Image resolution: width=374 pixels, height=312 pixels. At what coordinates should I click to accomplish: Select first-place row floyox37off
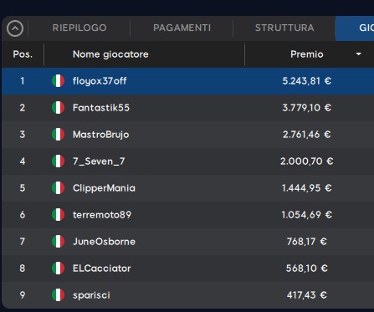187,81
